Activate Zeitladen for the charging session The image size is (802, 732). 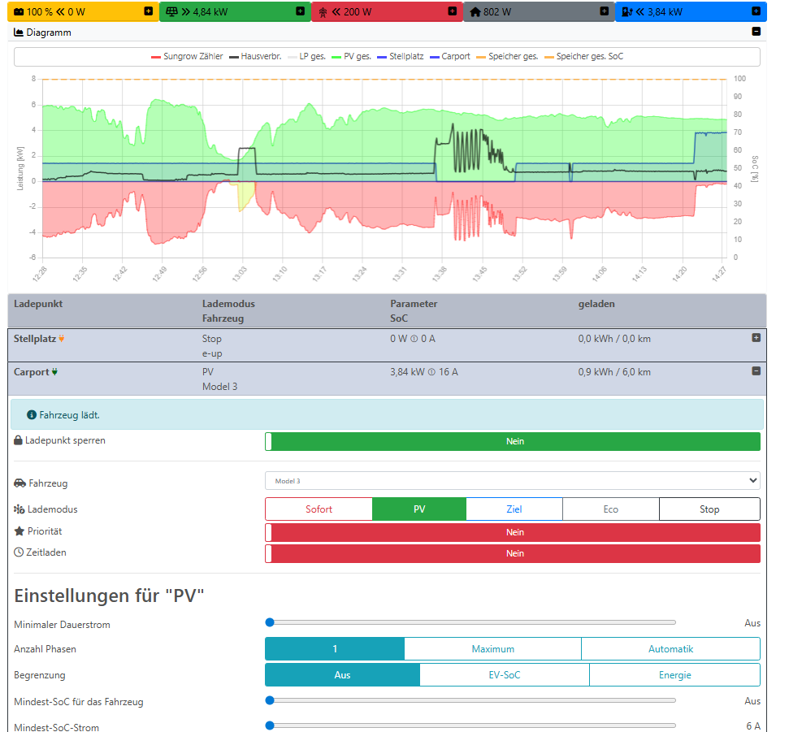tap(513, 553)
